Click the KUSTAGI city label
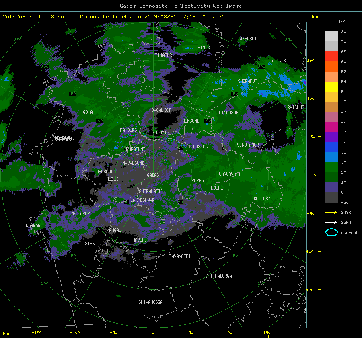362x338 pixels. [x=202, y=147]
